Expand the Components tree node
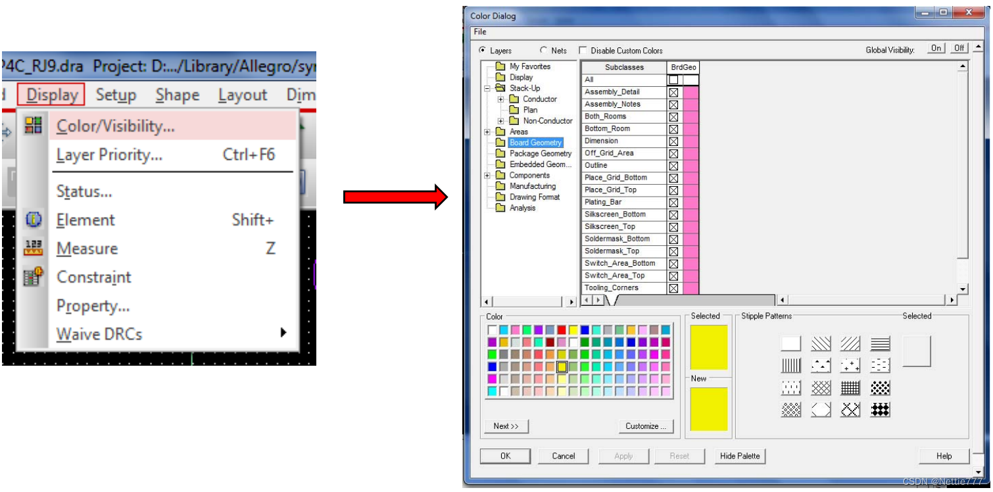The image size is (993, 492). [487, 176]
